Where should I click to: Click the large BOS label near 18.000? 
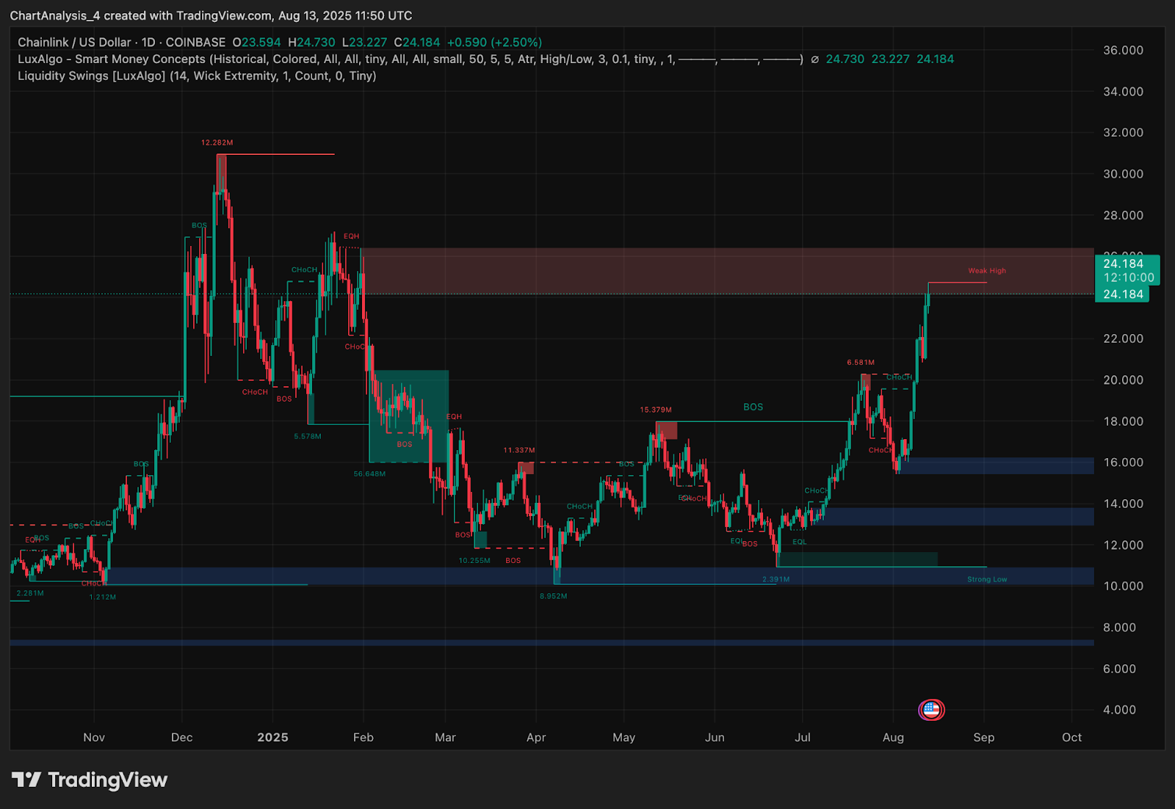(753, 407)
